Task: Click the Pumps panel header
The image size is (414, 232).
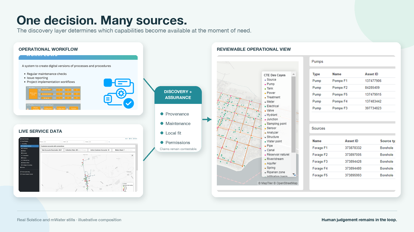Action: point(352,62)
